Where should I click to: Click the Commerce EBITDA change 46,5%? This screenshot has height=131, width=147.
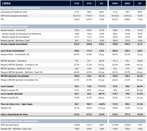tap(101, 61)
